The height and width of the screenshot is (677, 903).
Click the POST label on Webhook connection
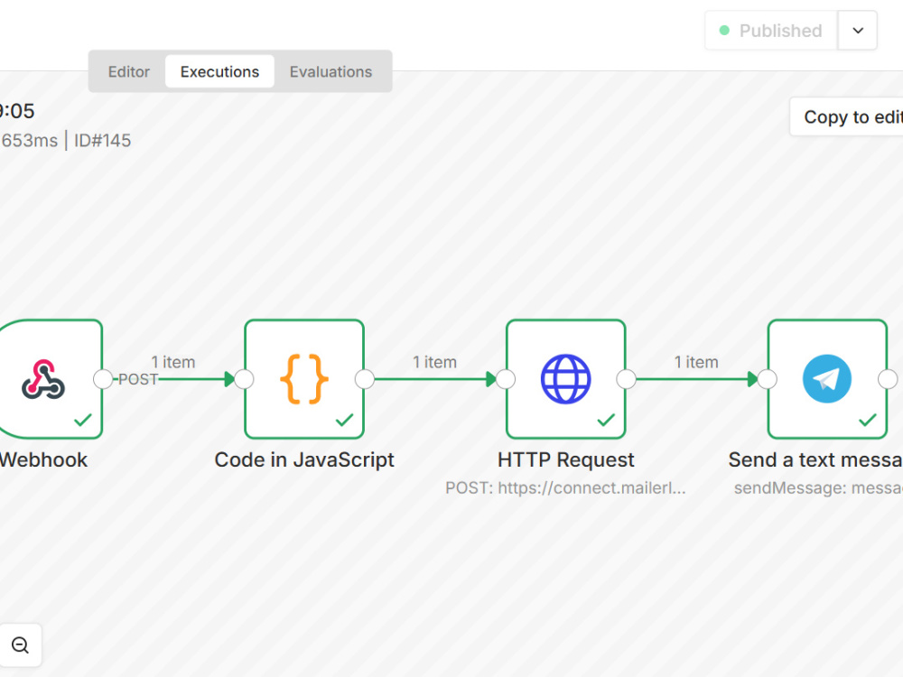(138, 379)
